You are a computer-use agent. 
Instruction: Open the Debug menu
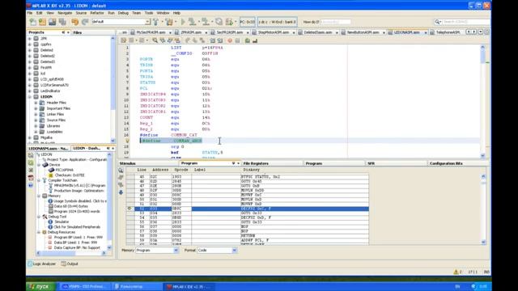click(123, 13)
